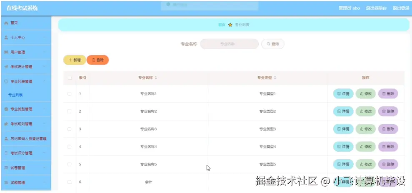The width and height of the screenshot is (412, 193).
Task: Click the 查询 search button
Action: tap(272, 44)
